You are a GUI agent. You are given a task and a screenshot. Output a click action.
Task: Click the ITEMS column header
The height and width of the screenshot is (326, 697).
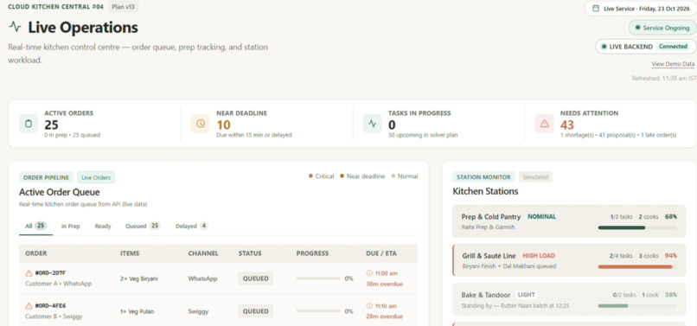pos(130,253)
